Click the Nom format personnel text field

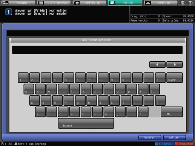(97, 50)
